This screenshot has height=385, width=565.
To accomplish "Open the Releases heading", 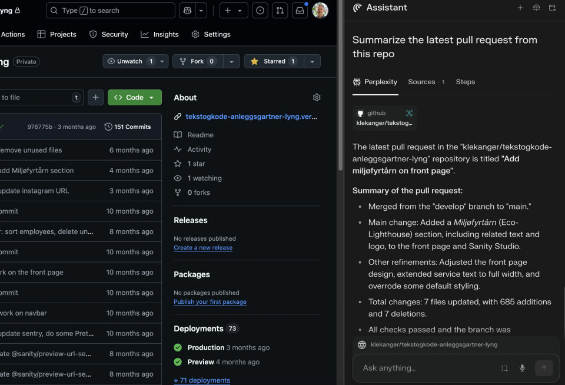I will [x=191, y=220].
